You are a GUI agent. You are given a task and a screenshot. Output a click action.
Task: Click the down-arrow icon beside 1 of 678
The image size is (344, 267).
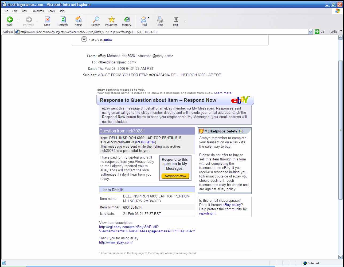point(84,39)
